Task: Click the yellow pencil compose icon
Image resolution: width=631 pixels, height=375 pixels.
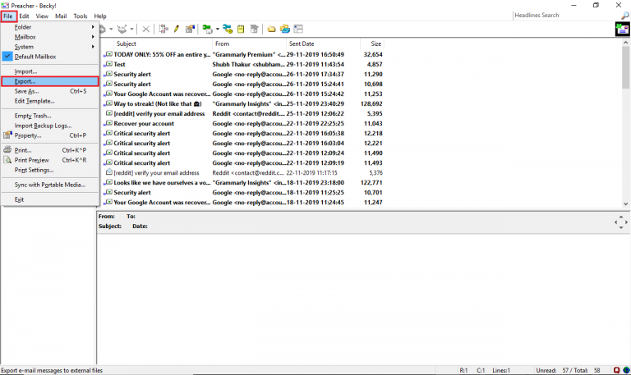Action: point(177,29)
